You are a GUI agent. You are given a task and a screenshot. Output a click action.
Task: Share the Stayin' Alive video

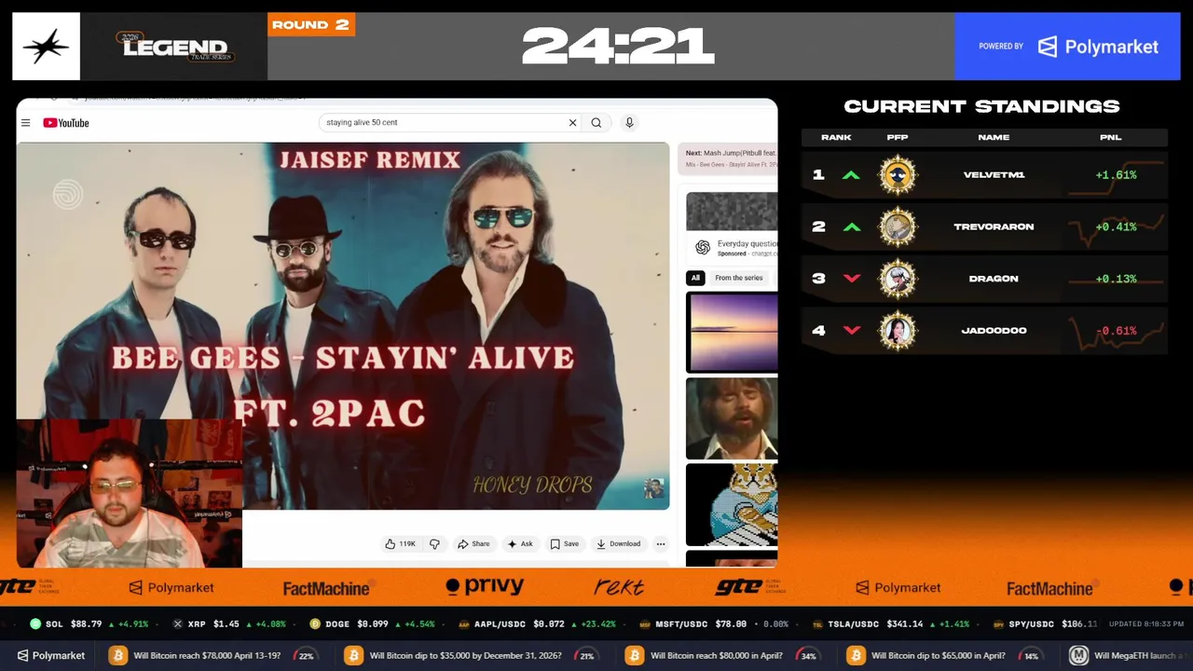[473, 544]
